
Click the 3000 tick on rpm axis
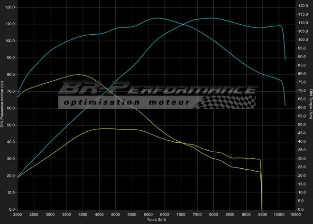coord(50,215)
